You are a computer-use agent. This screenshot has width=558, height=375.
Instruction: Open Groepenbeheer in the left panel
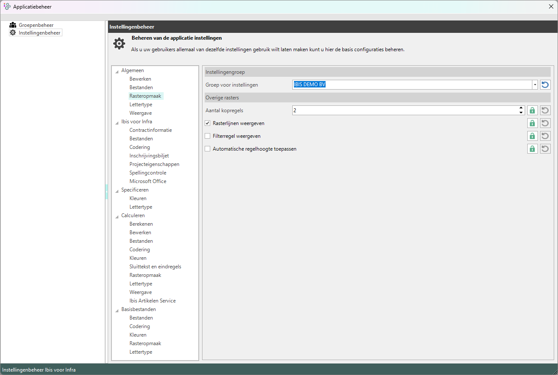36,25
